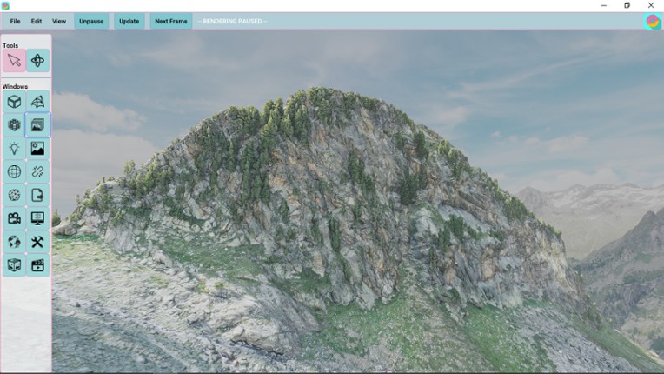
Task: Open the clapperboard window icon
Action: tap(37, 265)
